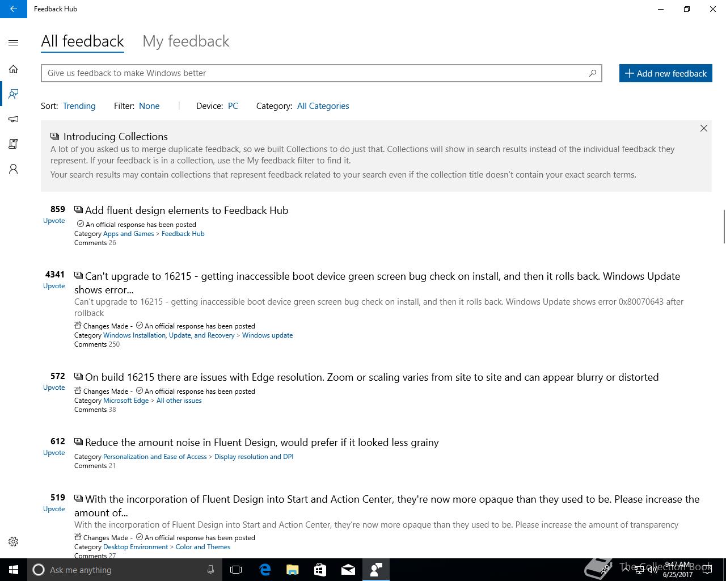Upvote the Edge resolution issues feedback
The height and width of the screenshot is (581, 726).
tap(54, 388)
